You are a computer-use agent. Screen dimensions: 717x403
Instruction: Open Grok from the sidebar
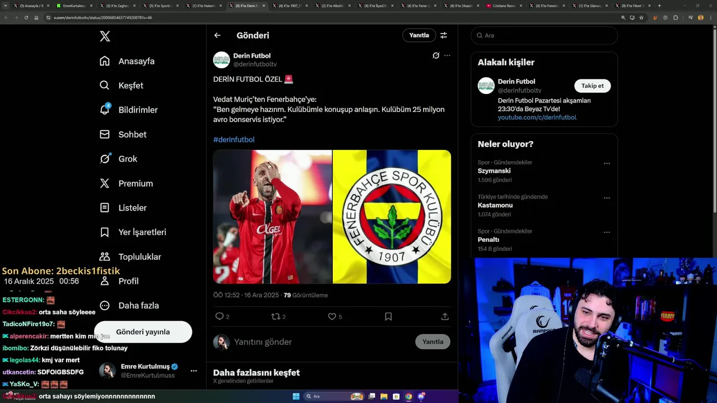tap(118, 159)
